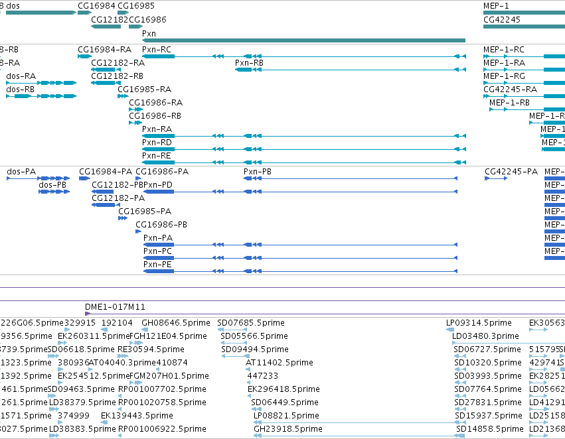Image resolution: width=565 pixels, height=439 pixels.
Task: Click EST 'EK296418.5prime'
Action: (283, 389)
